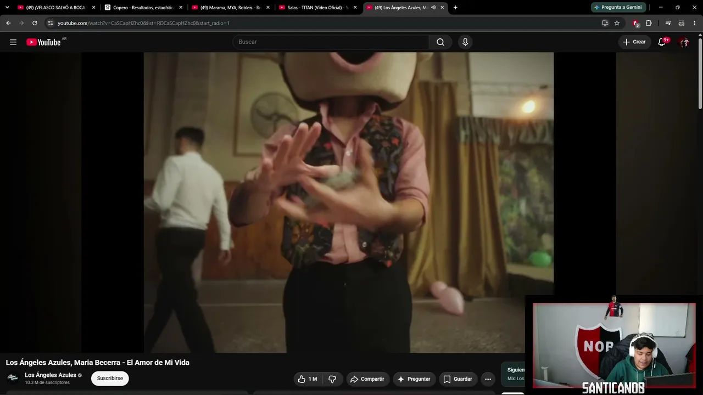Screen dimensions: 703x395
Task: Click the video player to pause
Action: pyautogui.click(x=349, y=202)
